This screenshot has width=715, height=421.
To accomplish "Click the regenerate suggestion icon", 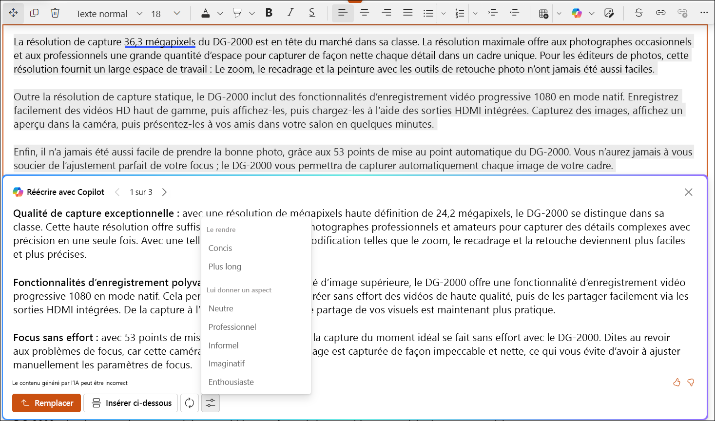I will (190, 403).
